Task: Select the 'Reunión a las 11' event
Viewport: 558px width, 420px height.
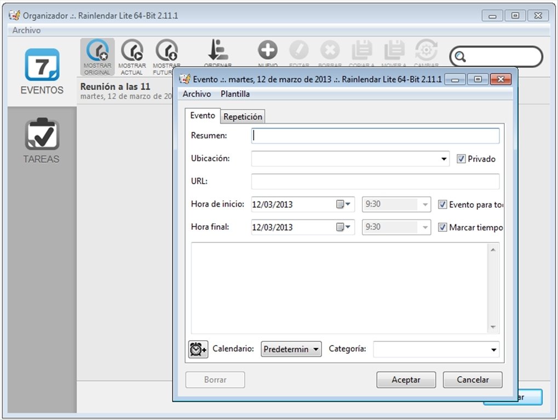Action: click(x=124, y=91)
